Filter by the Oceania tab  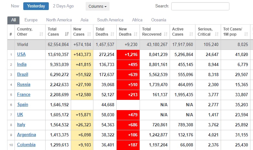click(159, 20)
